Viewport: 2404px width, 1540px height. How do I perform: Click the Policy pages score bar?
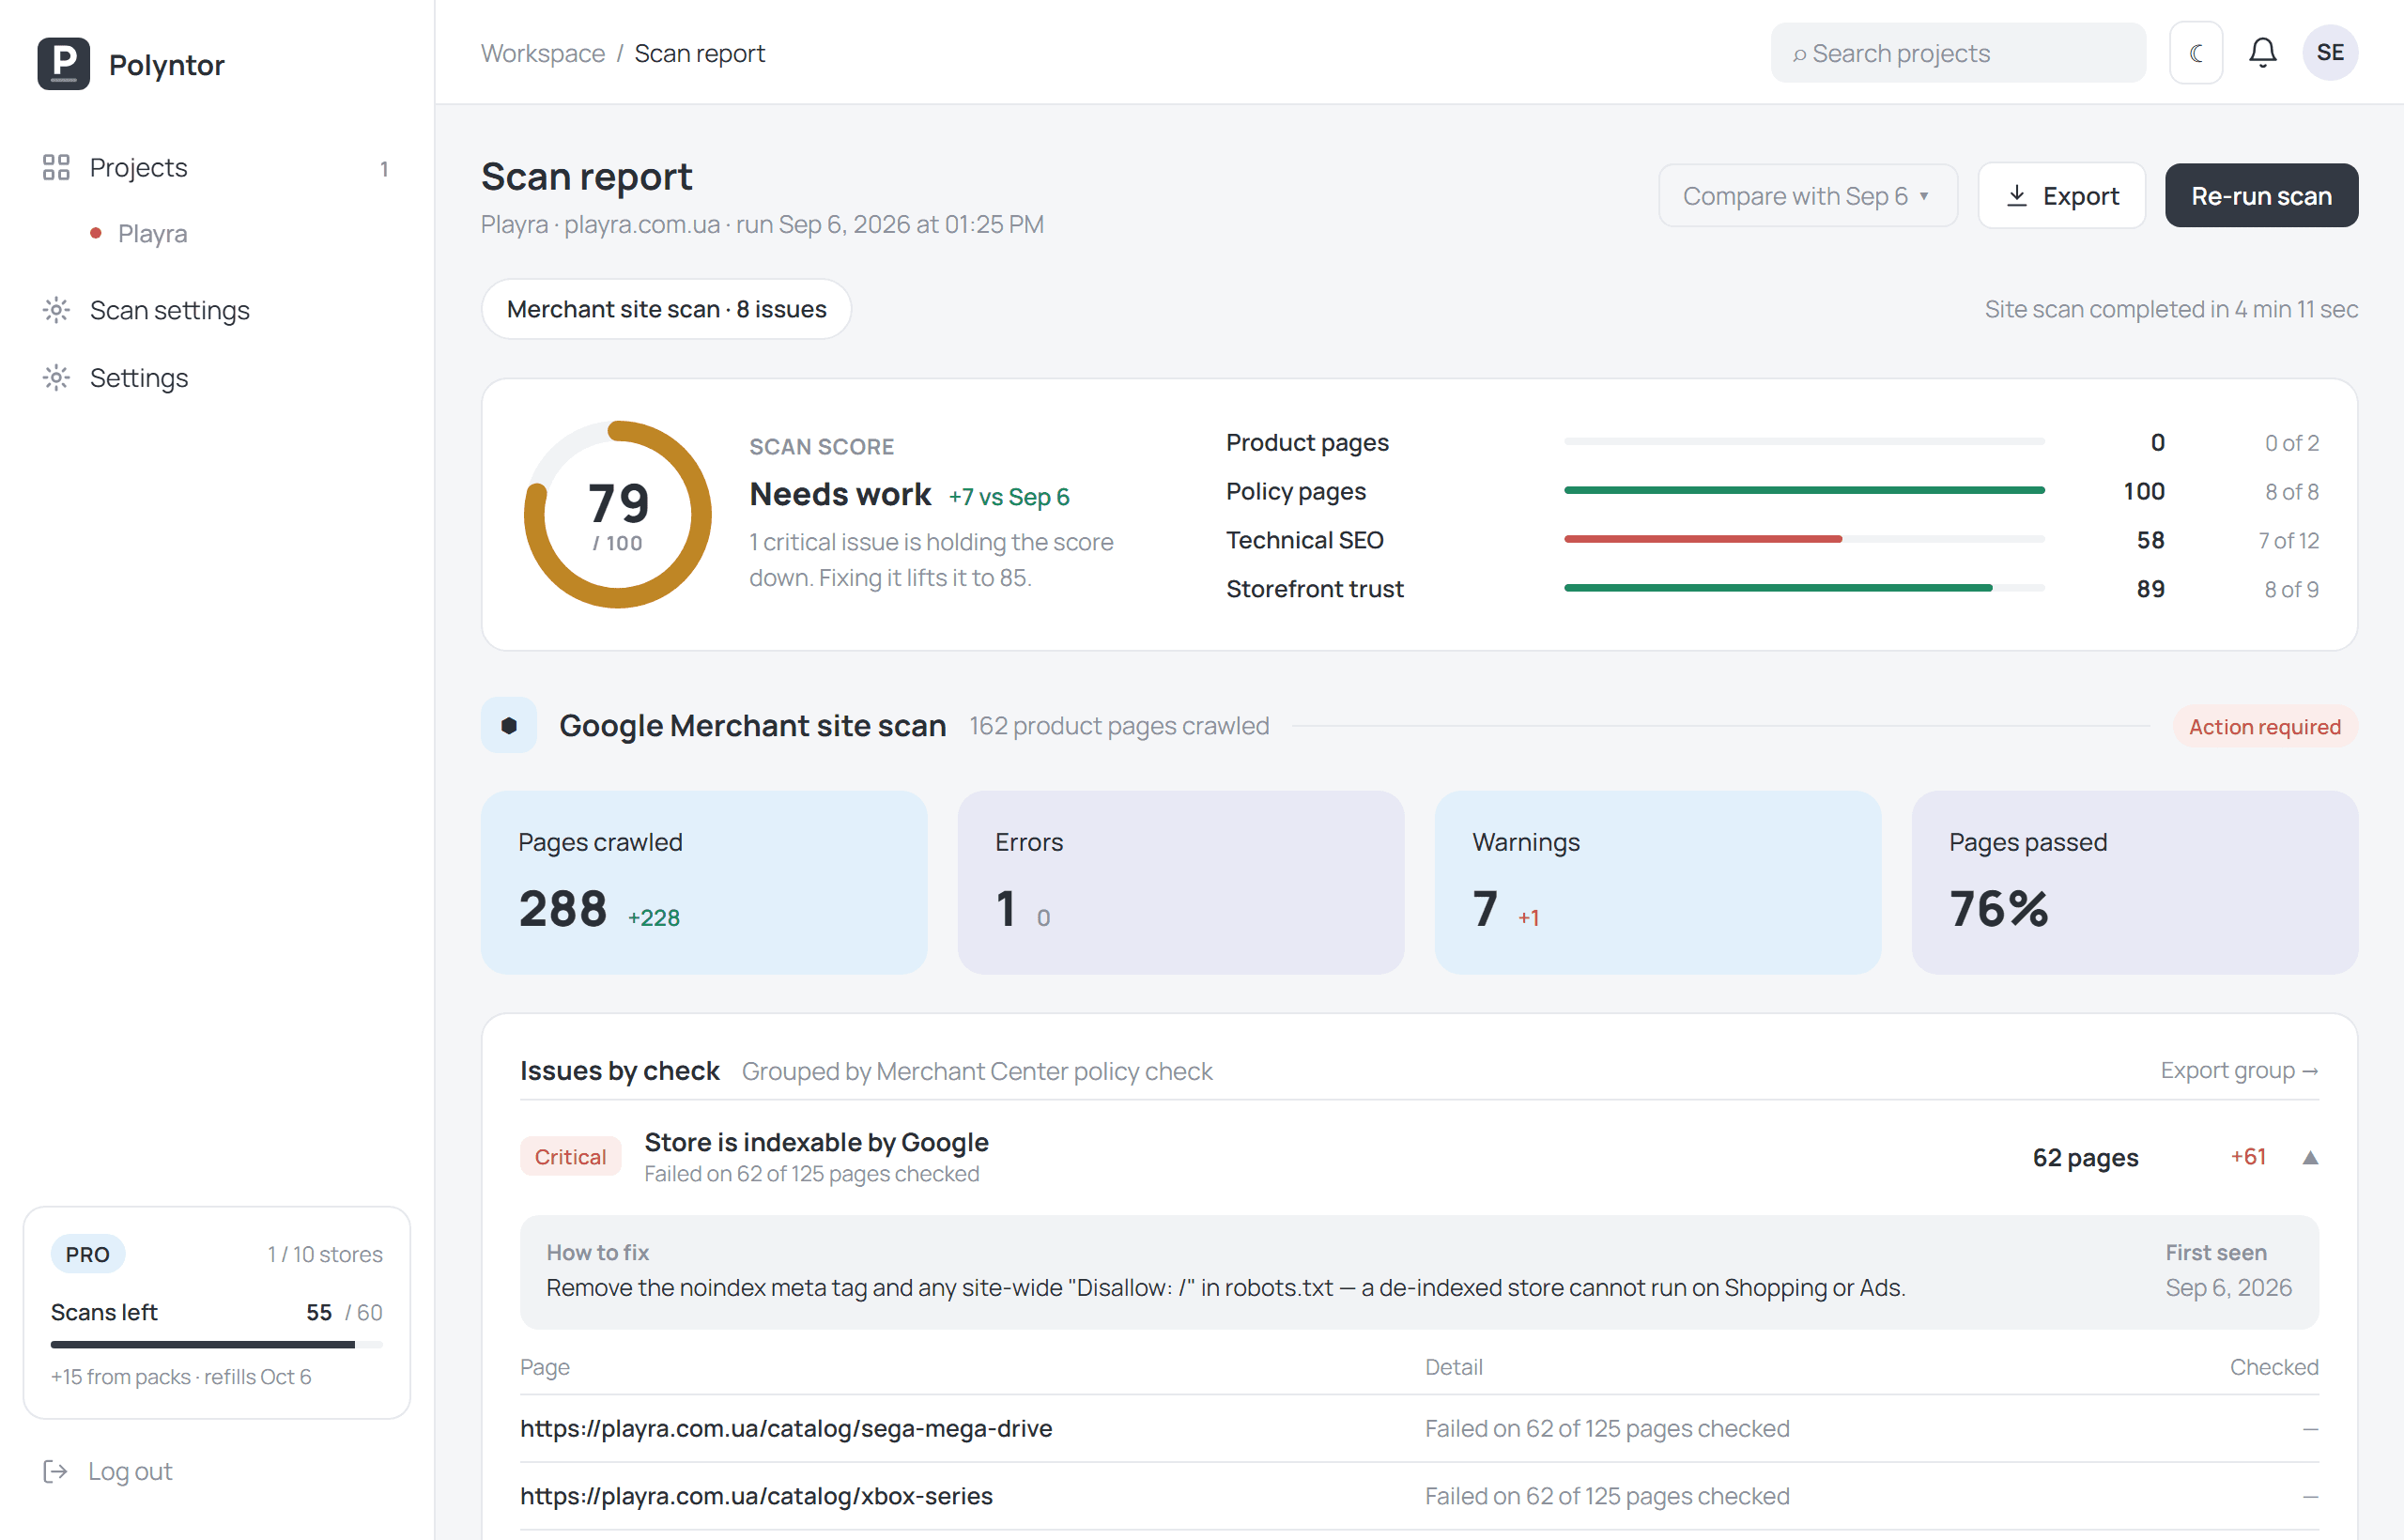pyautogui.click(x=1804, y=490)
